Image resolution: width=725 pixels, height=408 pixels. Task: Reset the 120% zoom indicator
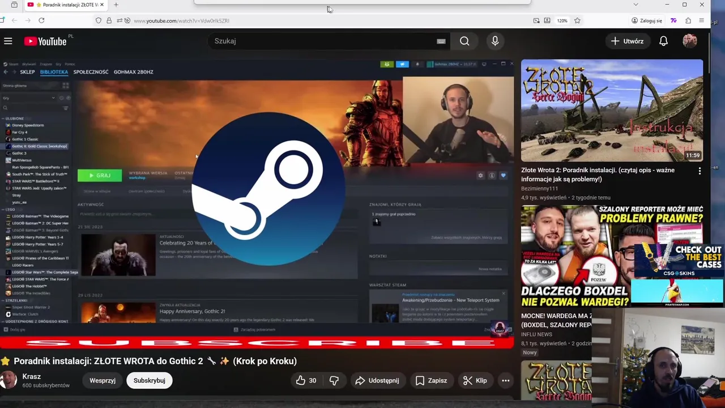[x=562, y=20]
